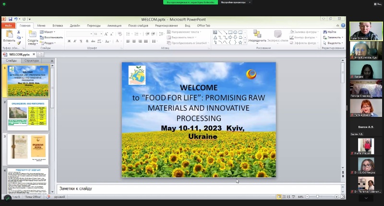Toggle italic К formatting
The width and height of the screenshot is (384, 206).
(75, 41)
